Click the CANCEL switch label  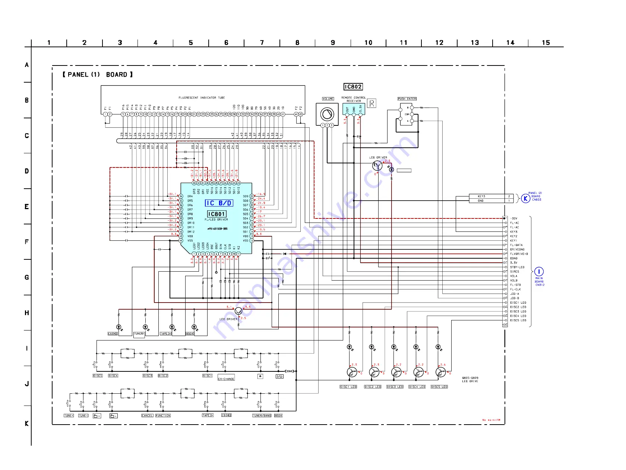148,416
